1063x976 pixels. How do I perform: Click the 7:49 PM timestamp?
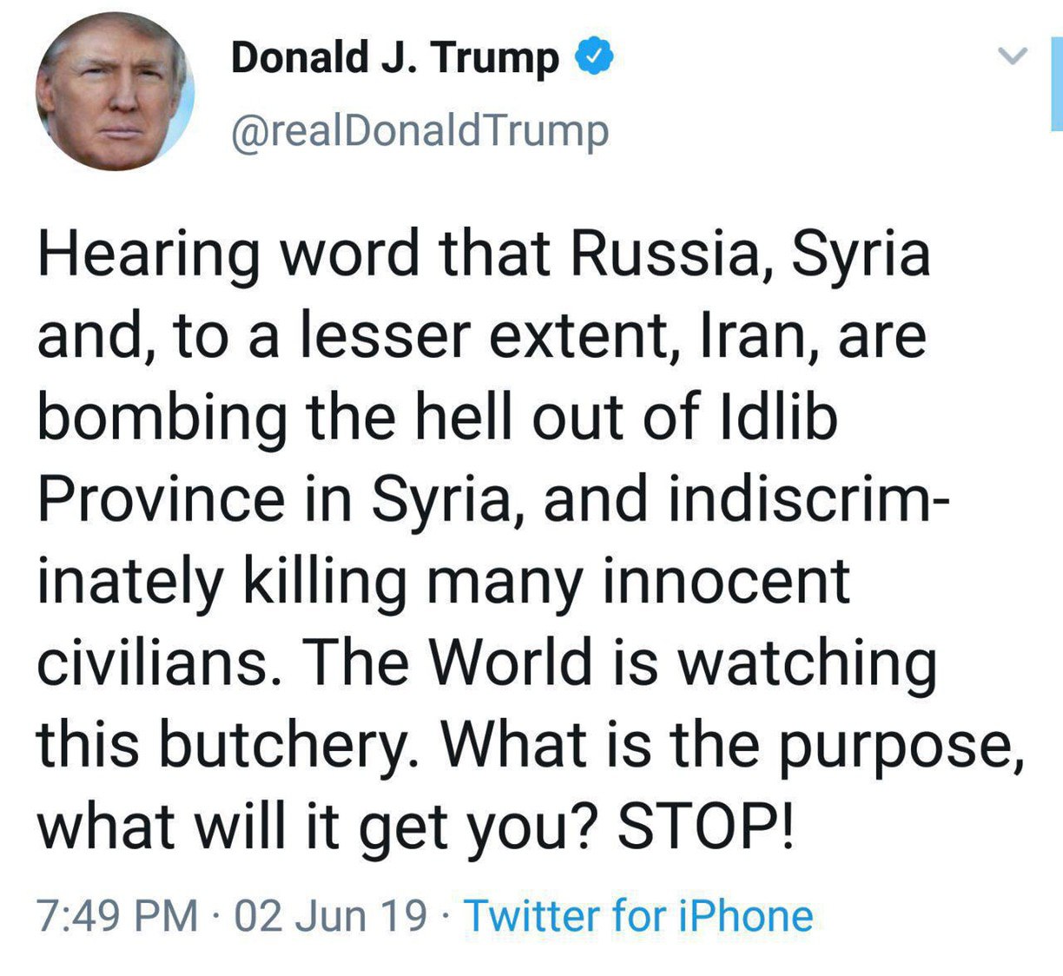[x=117, y=916]
